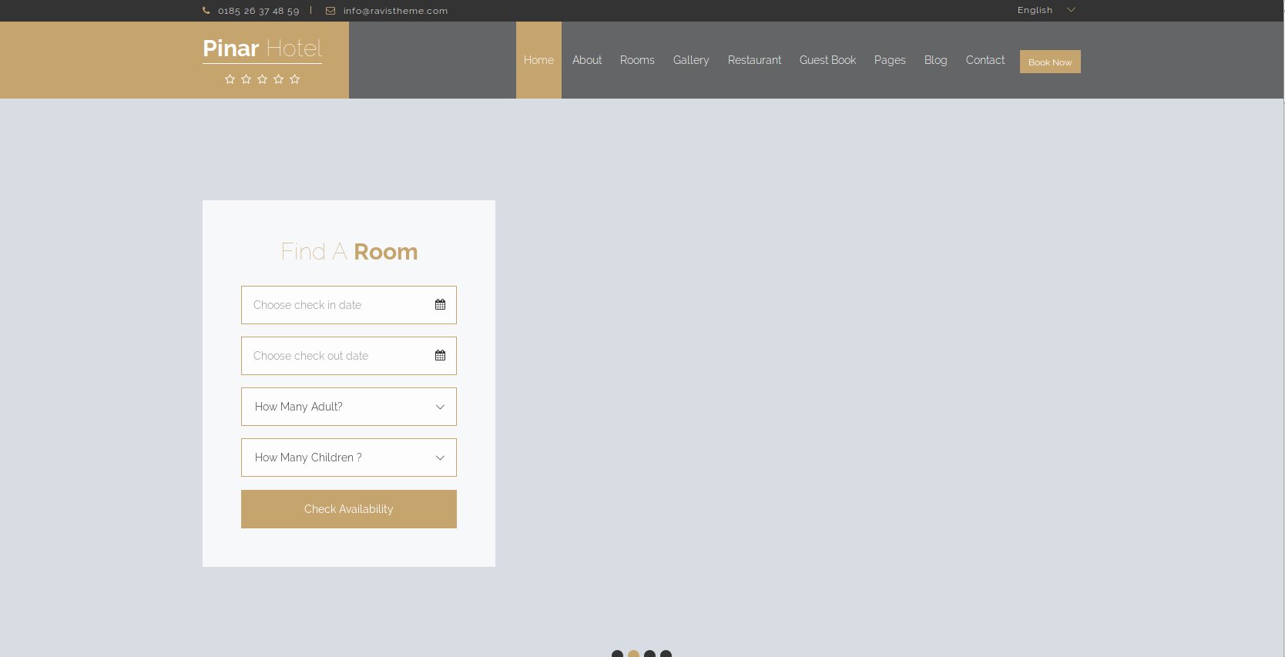Click the phone icon in top bar
1285x657 pixels.
point(206,11)
